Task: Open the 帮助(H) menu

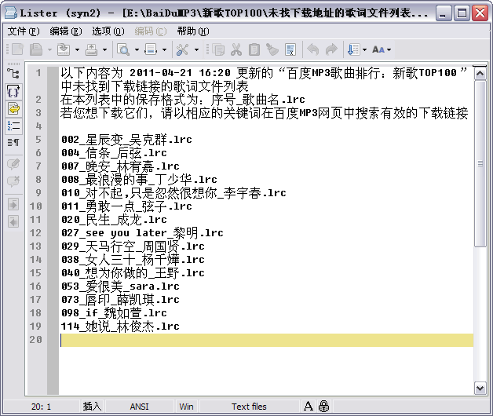Action: tap(193, 31)
